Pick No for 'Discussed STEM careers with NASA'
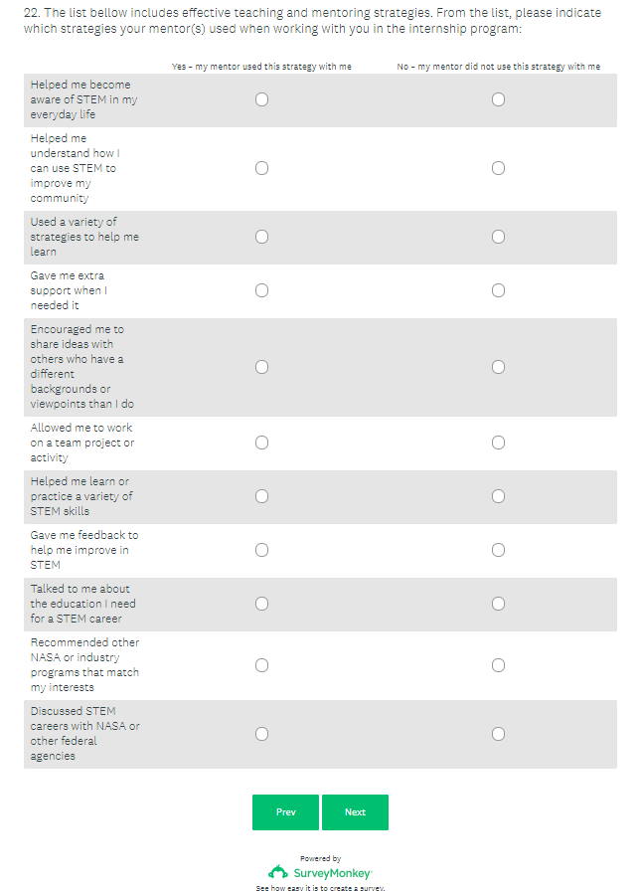Image resolution: width=640 pixels, height=891 pixels. click(498, 734)
